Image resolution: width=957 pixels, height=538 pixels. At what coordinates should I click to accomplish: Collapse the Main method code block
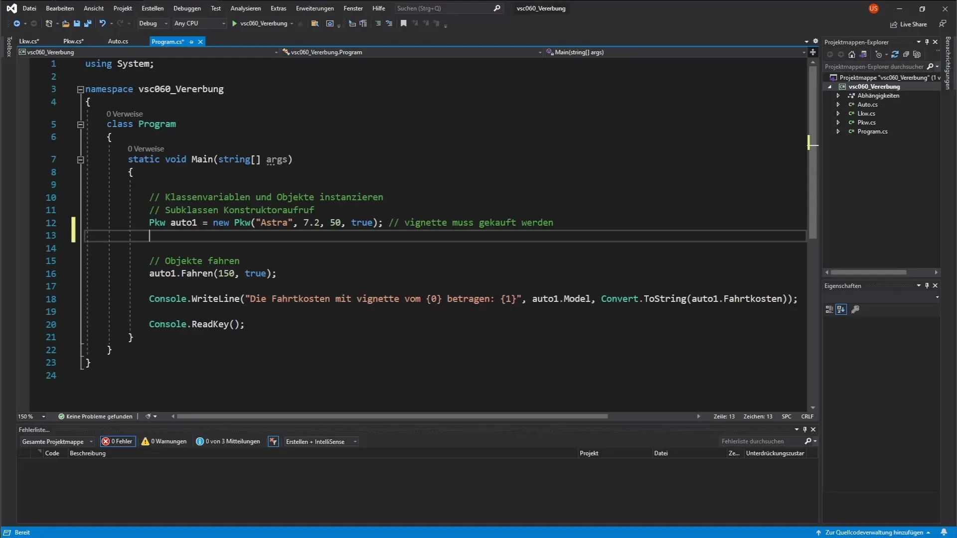point(80,160)
